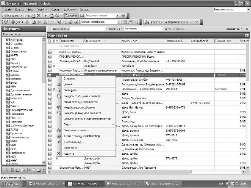Click the follow-up flag toolbar icon
The image size is (251, 188).
pyautogui.click(x=46, y=16)
